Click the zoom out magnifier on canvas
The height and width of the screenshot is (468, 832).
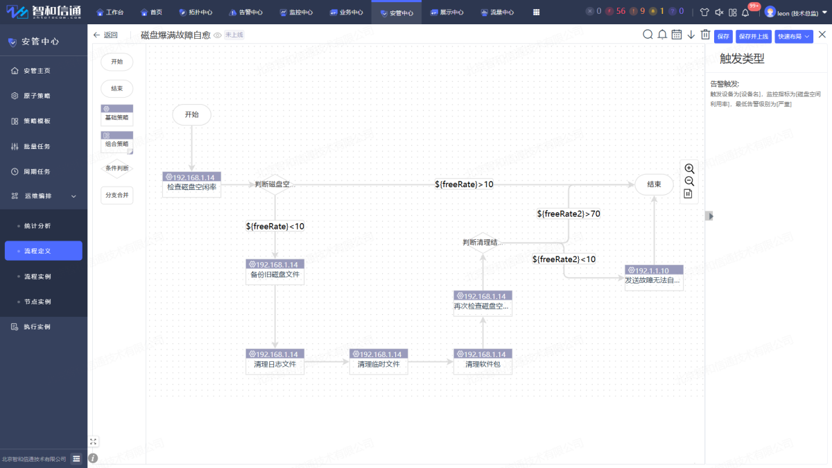pyautogui.click(x=689, y=181)
